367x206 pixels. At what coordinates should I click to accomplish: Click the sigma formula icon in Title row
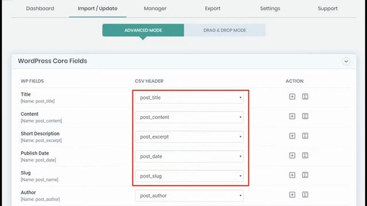coord(305,97)
